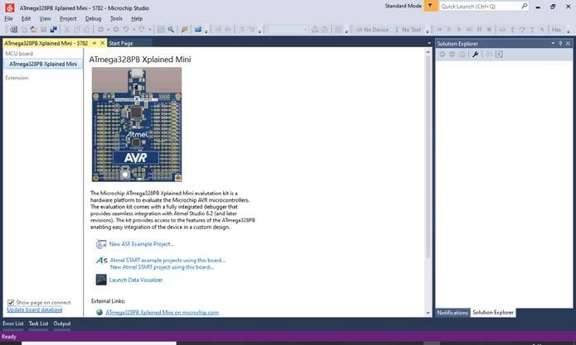Expand the Undo history dropdown arrow
This screenshot has height=345, width=576.
133,29
